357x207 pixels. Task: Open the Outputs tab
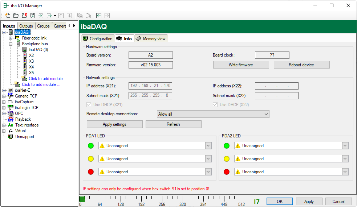(x=26, y=26)
